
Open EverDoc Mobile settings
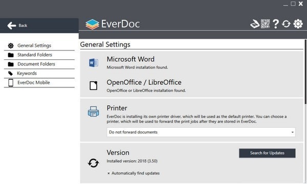pyautogui.click(x=39, y=83)
